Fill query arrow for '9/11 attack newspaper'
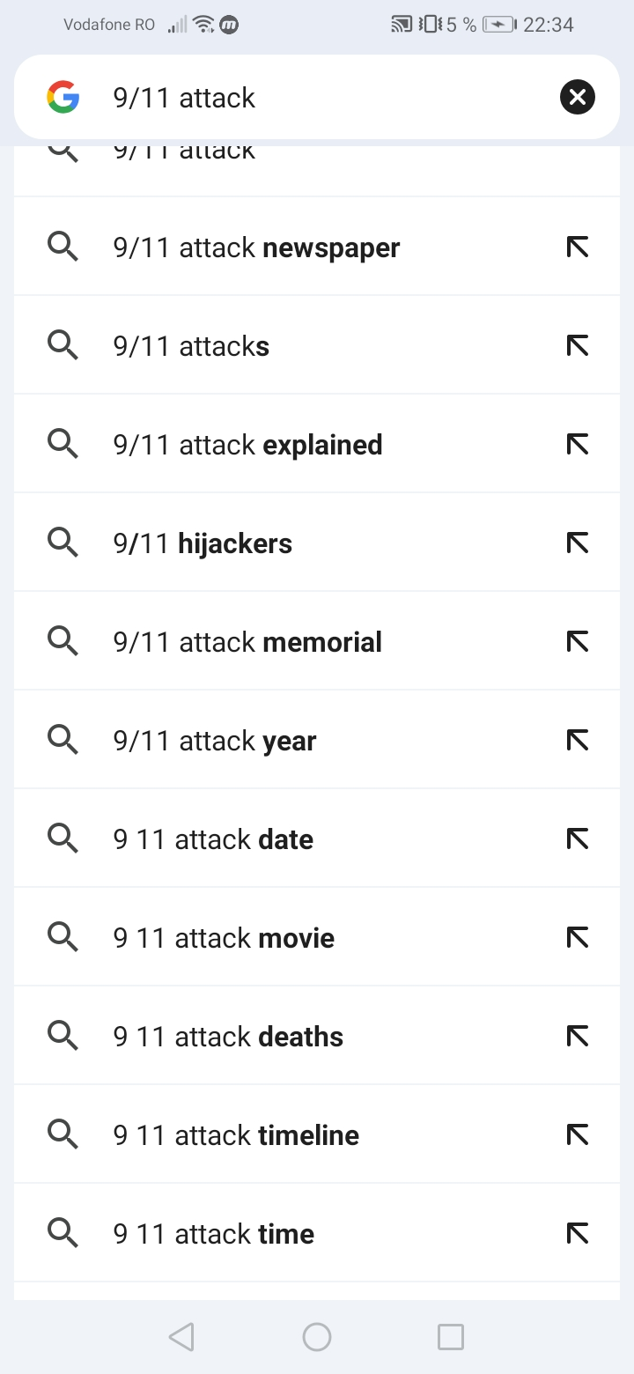Screen dimensions: 634x1374 [577, 247]
